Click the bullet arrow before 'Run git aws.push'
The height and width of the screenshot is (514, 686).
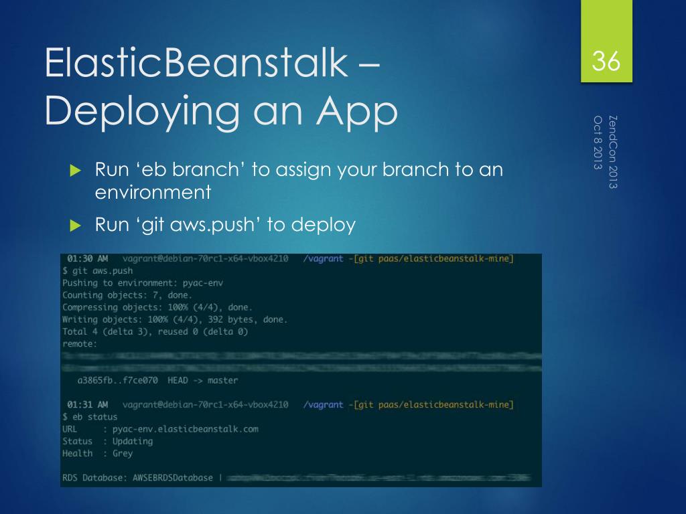76,226
